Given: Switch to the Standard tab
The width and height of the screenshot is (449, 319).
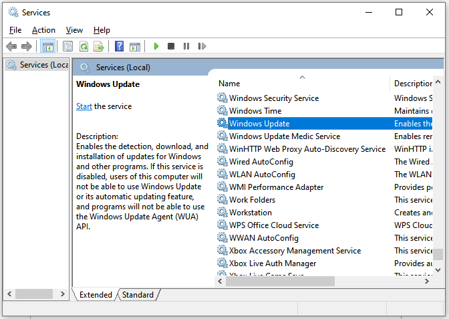Looking at the screenshot, I should click(x=138, y=295).
